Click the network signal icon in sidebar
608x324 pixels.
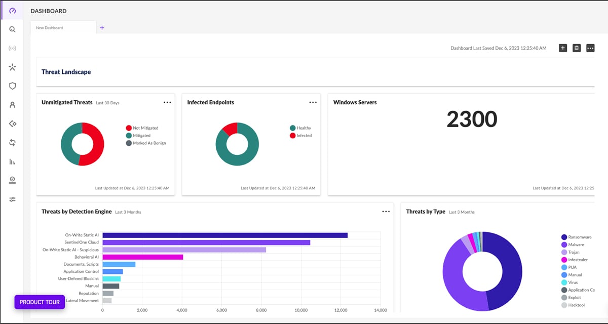[12, 48]
